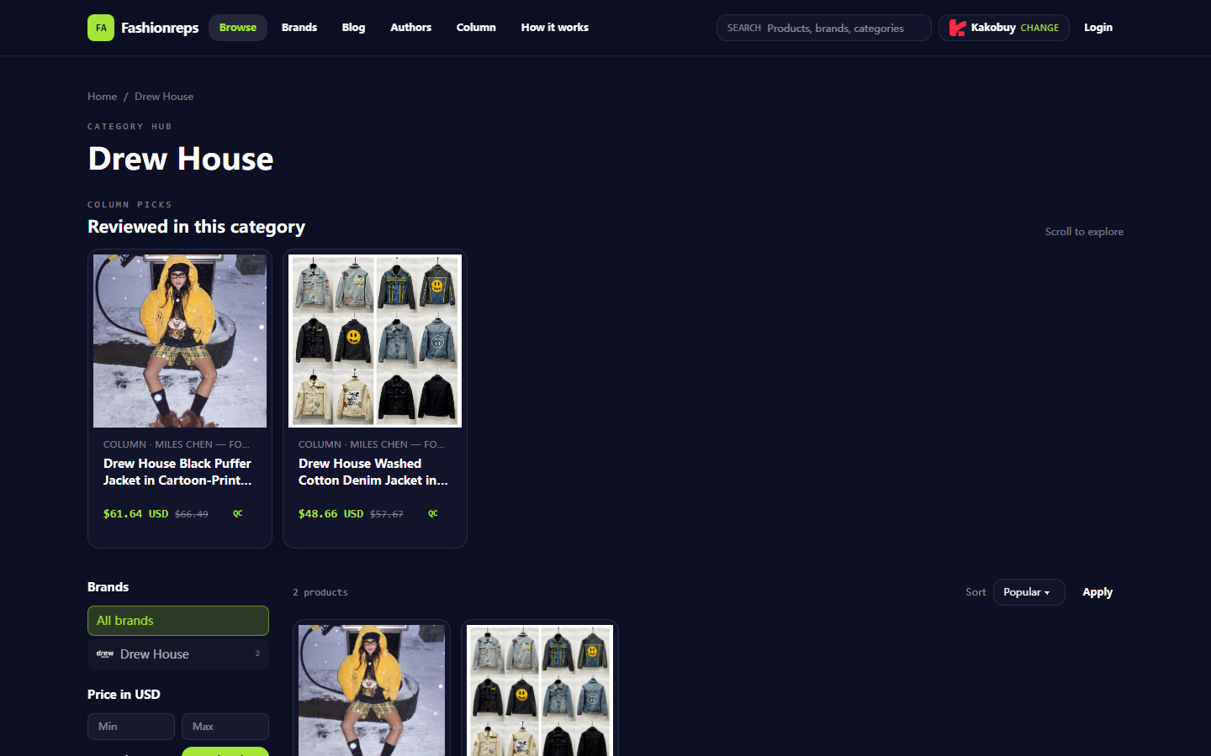Viewport: 1211px width, 756px height.
Task: Click the Fashionreps site name
Action: point(160,28)
